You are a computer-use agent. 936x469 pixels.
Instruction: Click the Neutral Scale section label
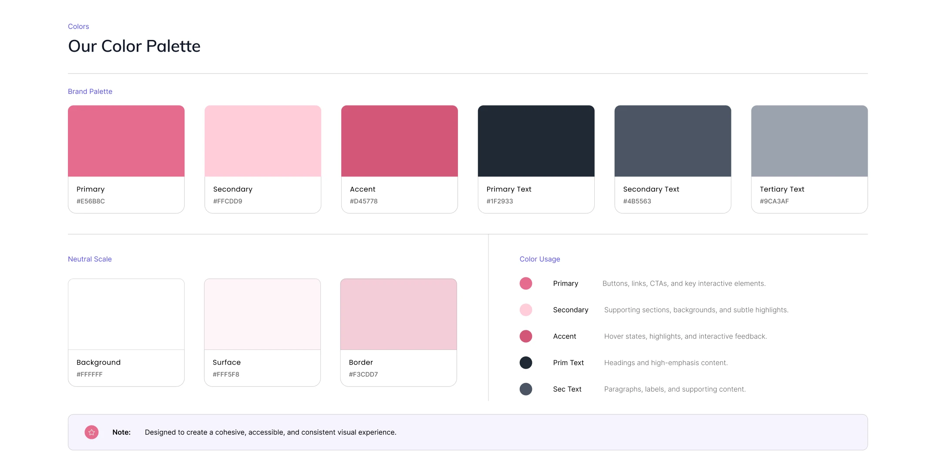pyautogui.click(x=90, y=259)
